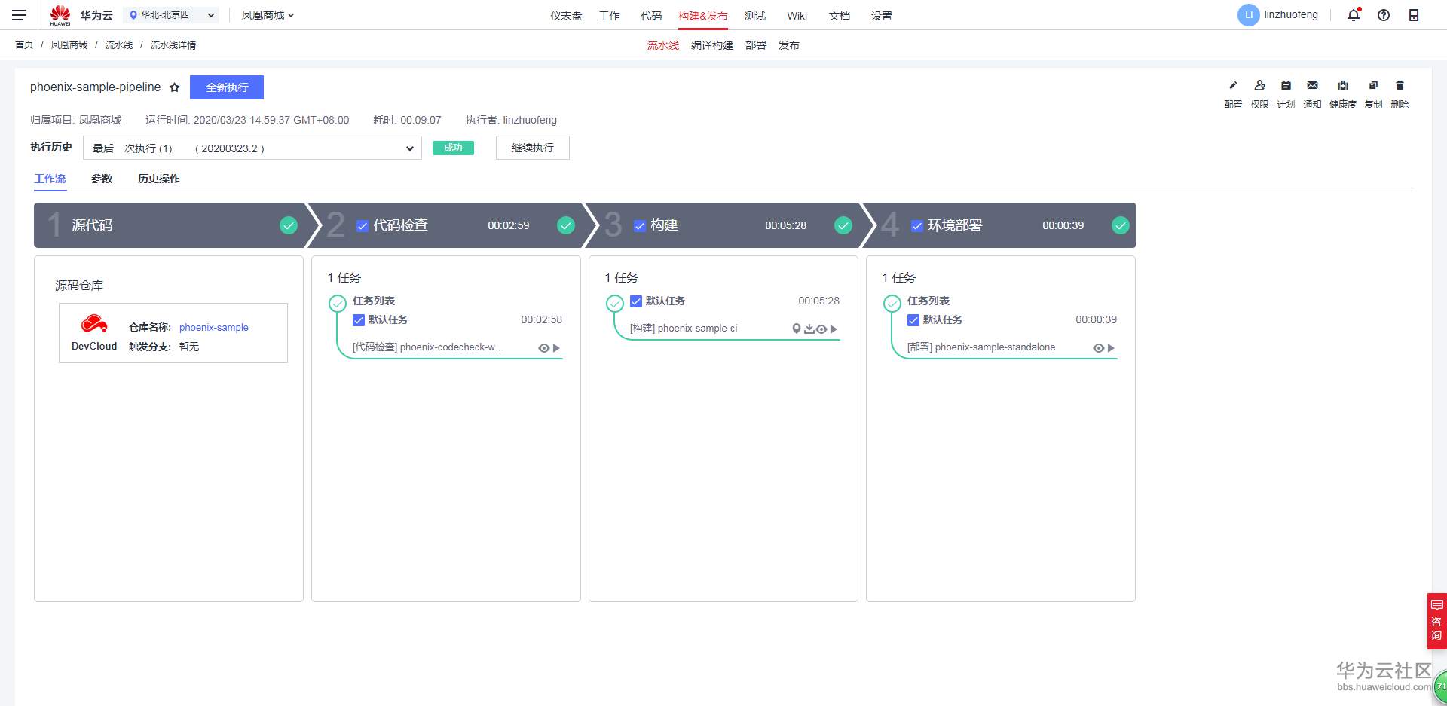The width and height of the screenshot is (1447, 706).
Task: Open the 执行历史 execution dropdown
Action: coord(252,148)
